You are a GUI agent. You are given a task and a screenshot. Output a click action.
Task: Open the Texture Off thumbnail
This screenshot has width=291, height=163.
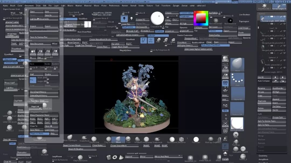pyautogui.click(x=237, y=109)
